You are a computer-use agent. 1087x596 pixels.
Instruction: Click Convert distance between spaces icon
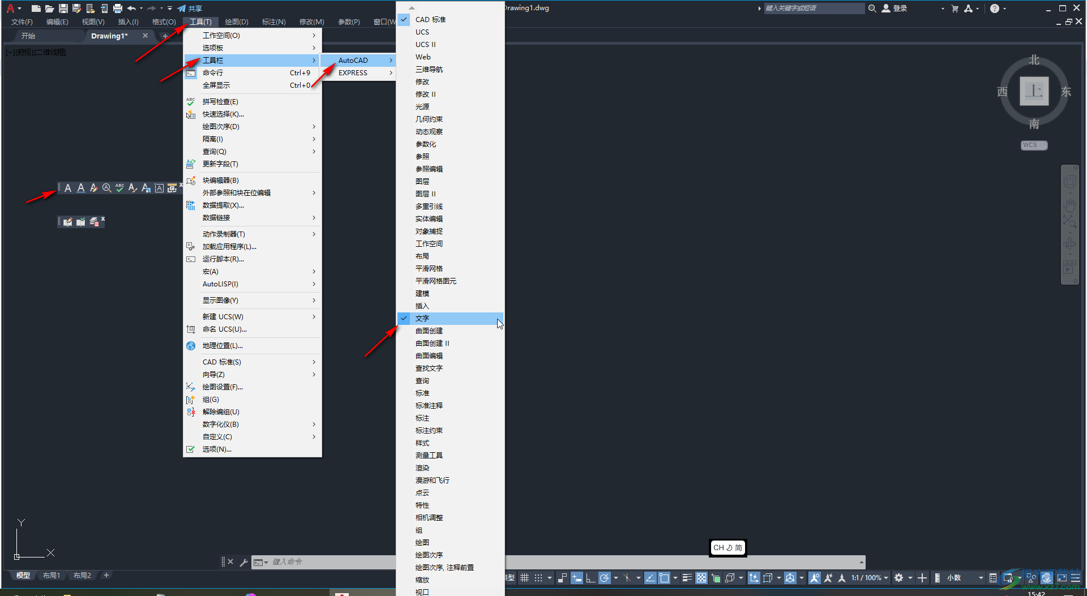coord(172,188)
